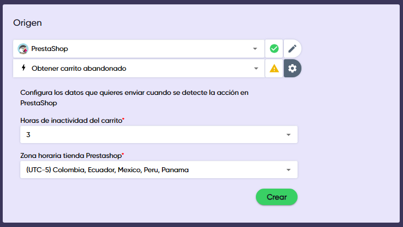Expand the Obtener carrito abandonado dropdown arrow

[255, 69]
